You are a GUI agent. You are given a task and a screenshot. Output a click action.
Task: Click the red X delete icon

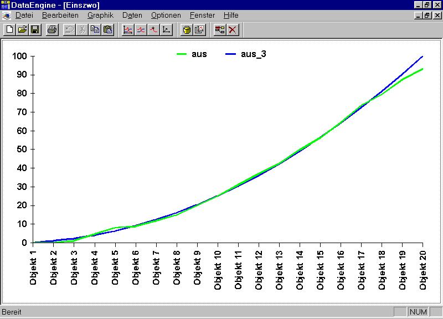click(x=233, y=30)
